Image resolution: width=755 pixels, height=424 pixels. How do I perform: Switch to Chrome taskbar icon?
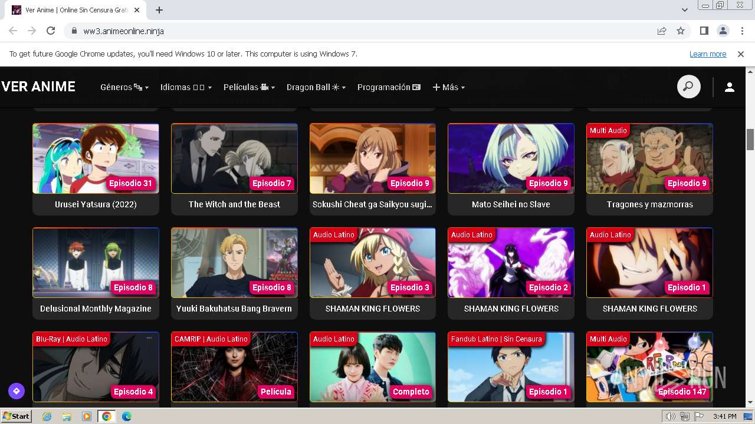(x=107, y=416)
